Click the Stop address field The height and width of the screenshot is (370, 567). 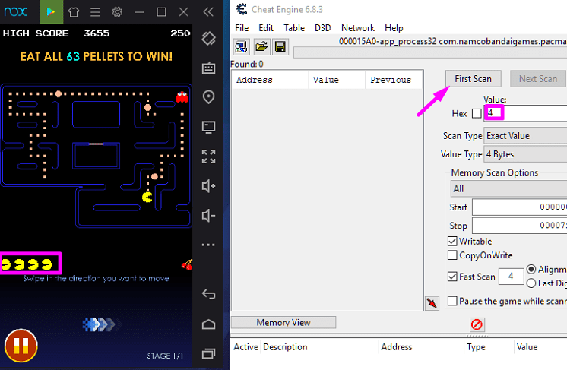(x=520, y=226)
